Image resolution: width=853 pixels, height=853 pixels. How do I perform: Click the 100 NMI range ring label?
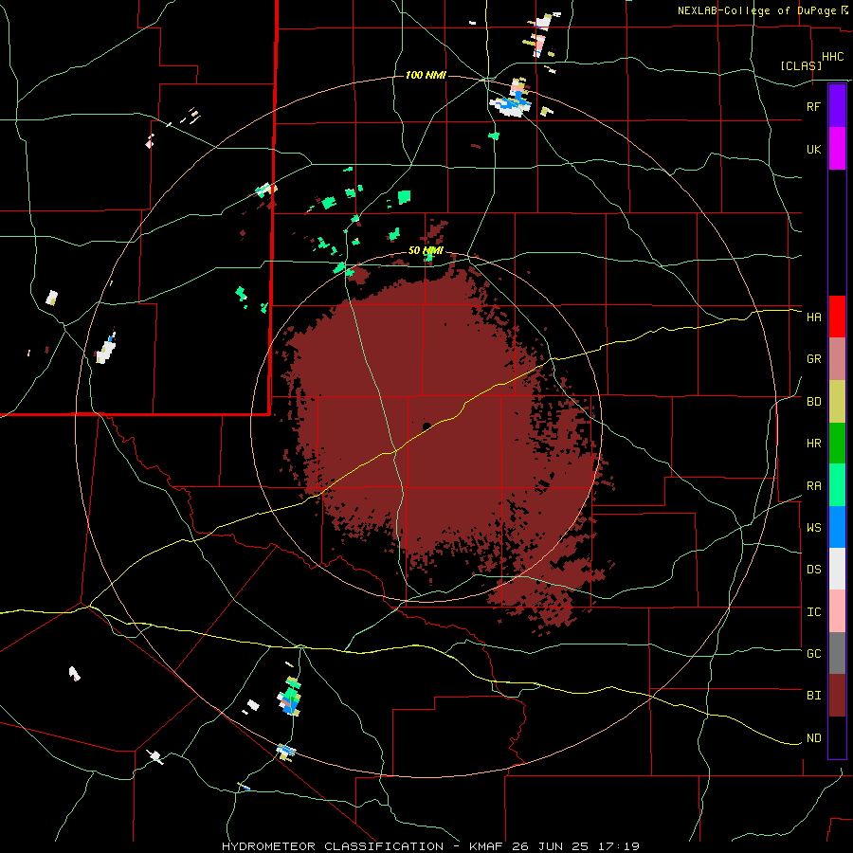click(426, 75)
